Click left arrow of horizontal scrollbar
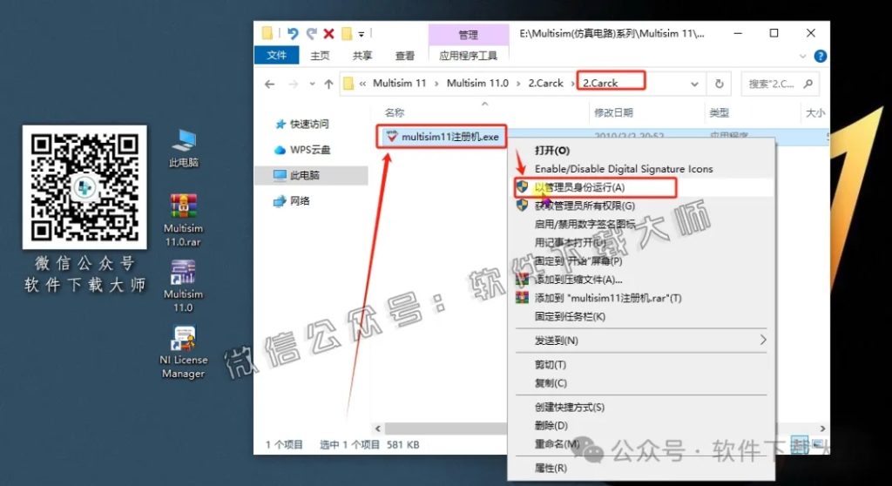Image resolution: width=892 pixels, height=486 pixels. [378, 428]
